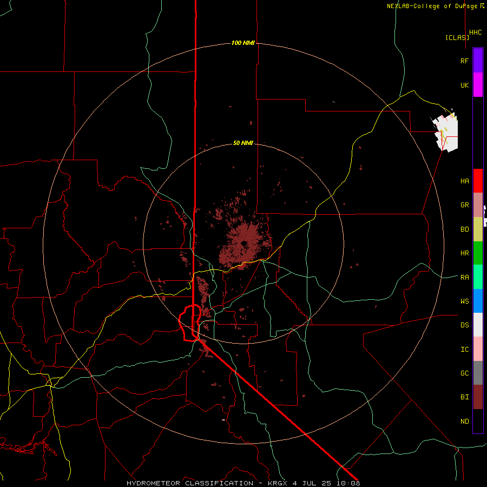Click the WS legend label
This screenshot has width=487, height=487.
(x=464, y=301)
